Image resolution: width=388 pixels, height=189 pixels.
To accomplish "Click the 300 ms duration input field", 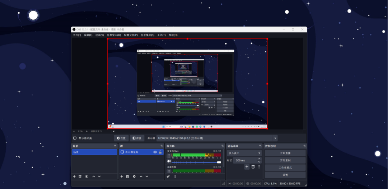I will coord(245,160).
